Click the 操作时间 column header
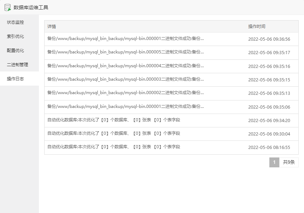This screenshot has width=304, height=213. [257, 27]
